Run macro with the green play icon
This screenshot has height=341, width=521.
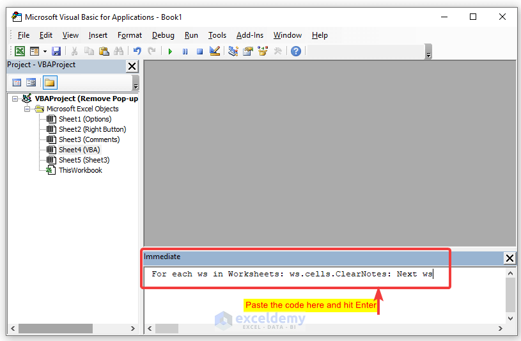pyautogui.click(x=170, y=51)
